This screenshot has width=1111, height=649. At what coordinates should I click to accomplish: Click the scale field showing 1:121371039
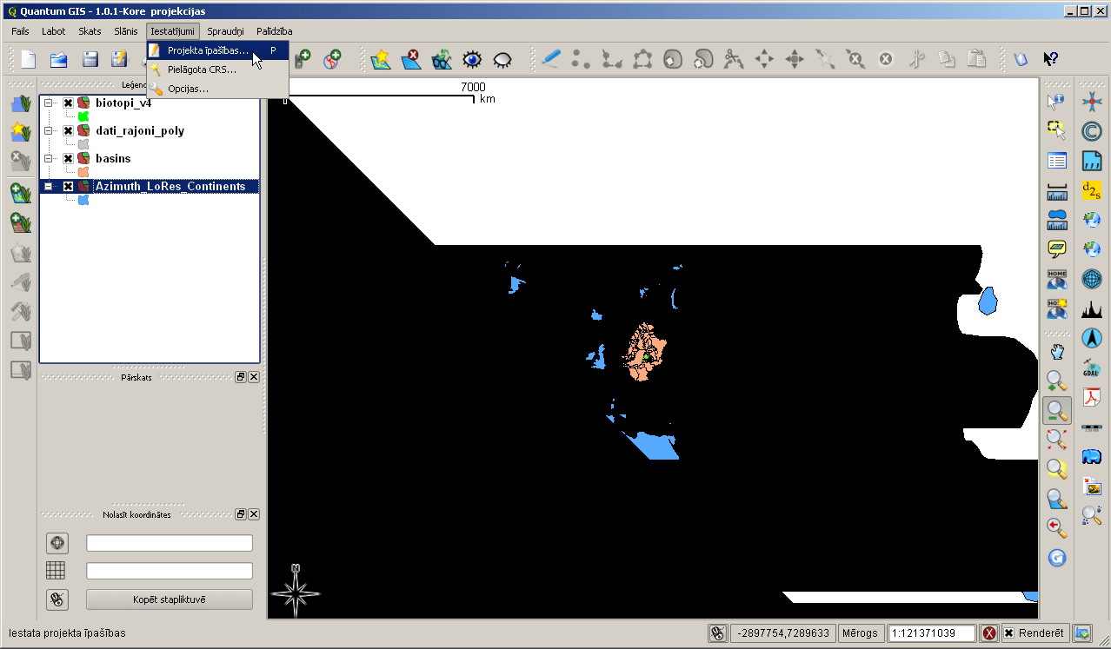point(930,633)
